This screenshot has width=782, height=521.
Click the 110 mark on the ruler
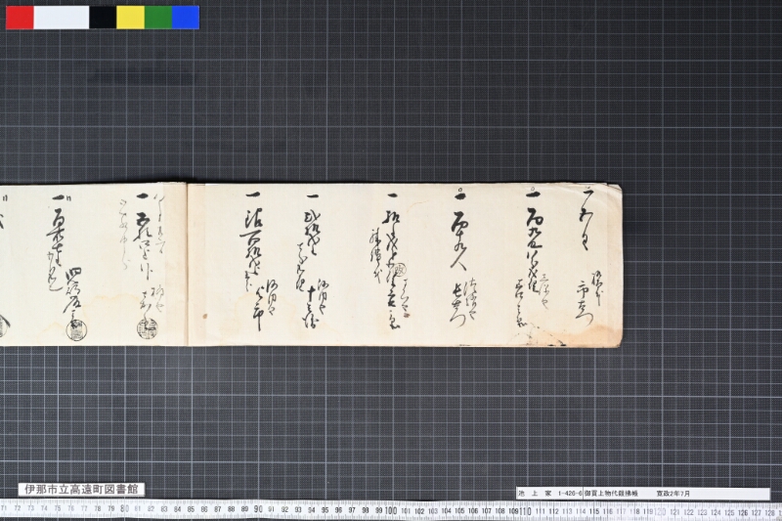(x=525, y=511)
